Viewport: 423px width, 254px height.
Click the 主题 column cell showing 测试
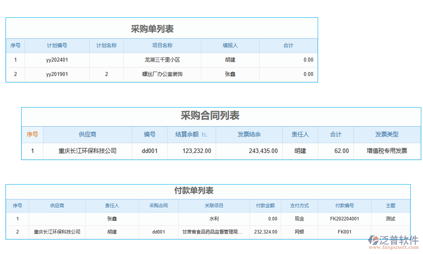click(x=391, y=219)
